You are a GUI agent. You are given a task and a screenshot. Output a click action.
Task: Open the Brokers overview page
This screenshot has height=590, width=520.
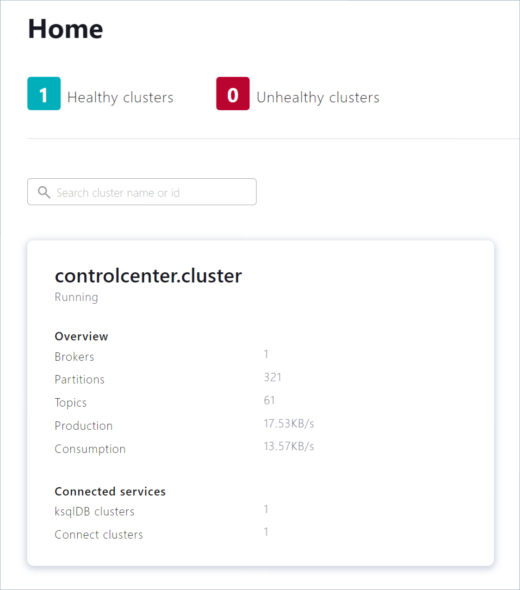[74, 357]
